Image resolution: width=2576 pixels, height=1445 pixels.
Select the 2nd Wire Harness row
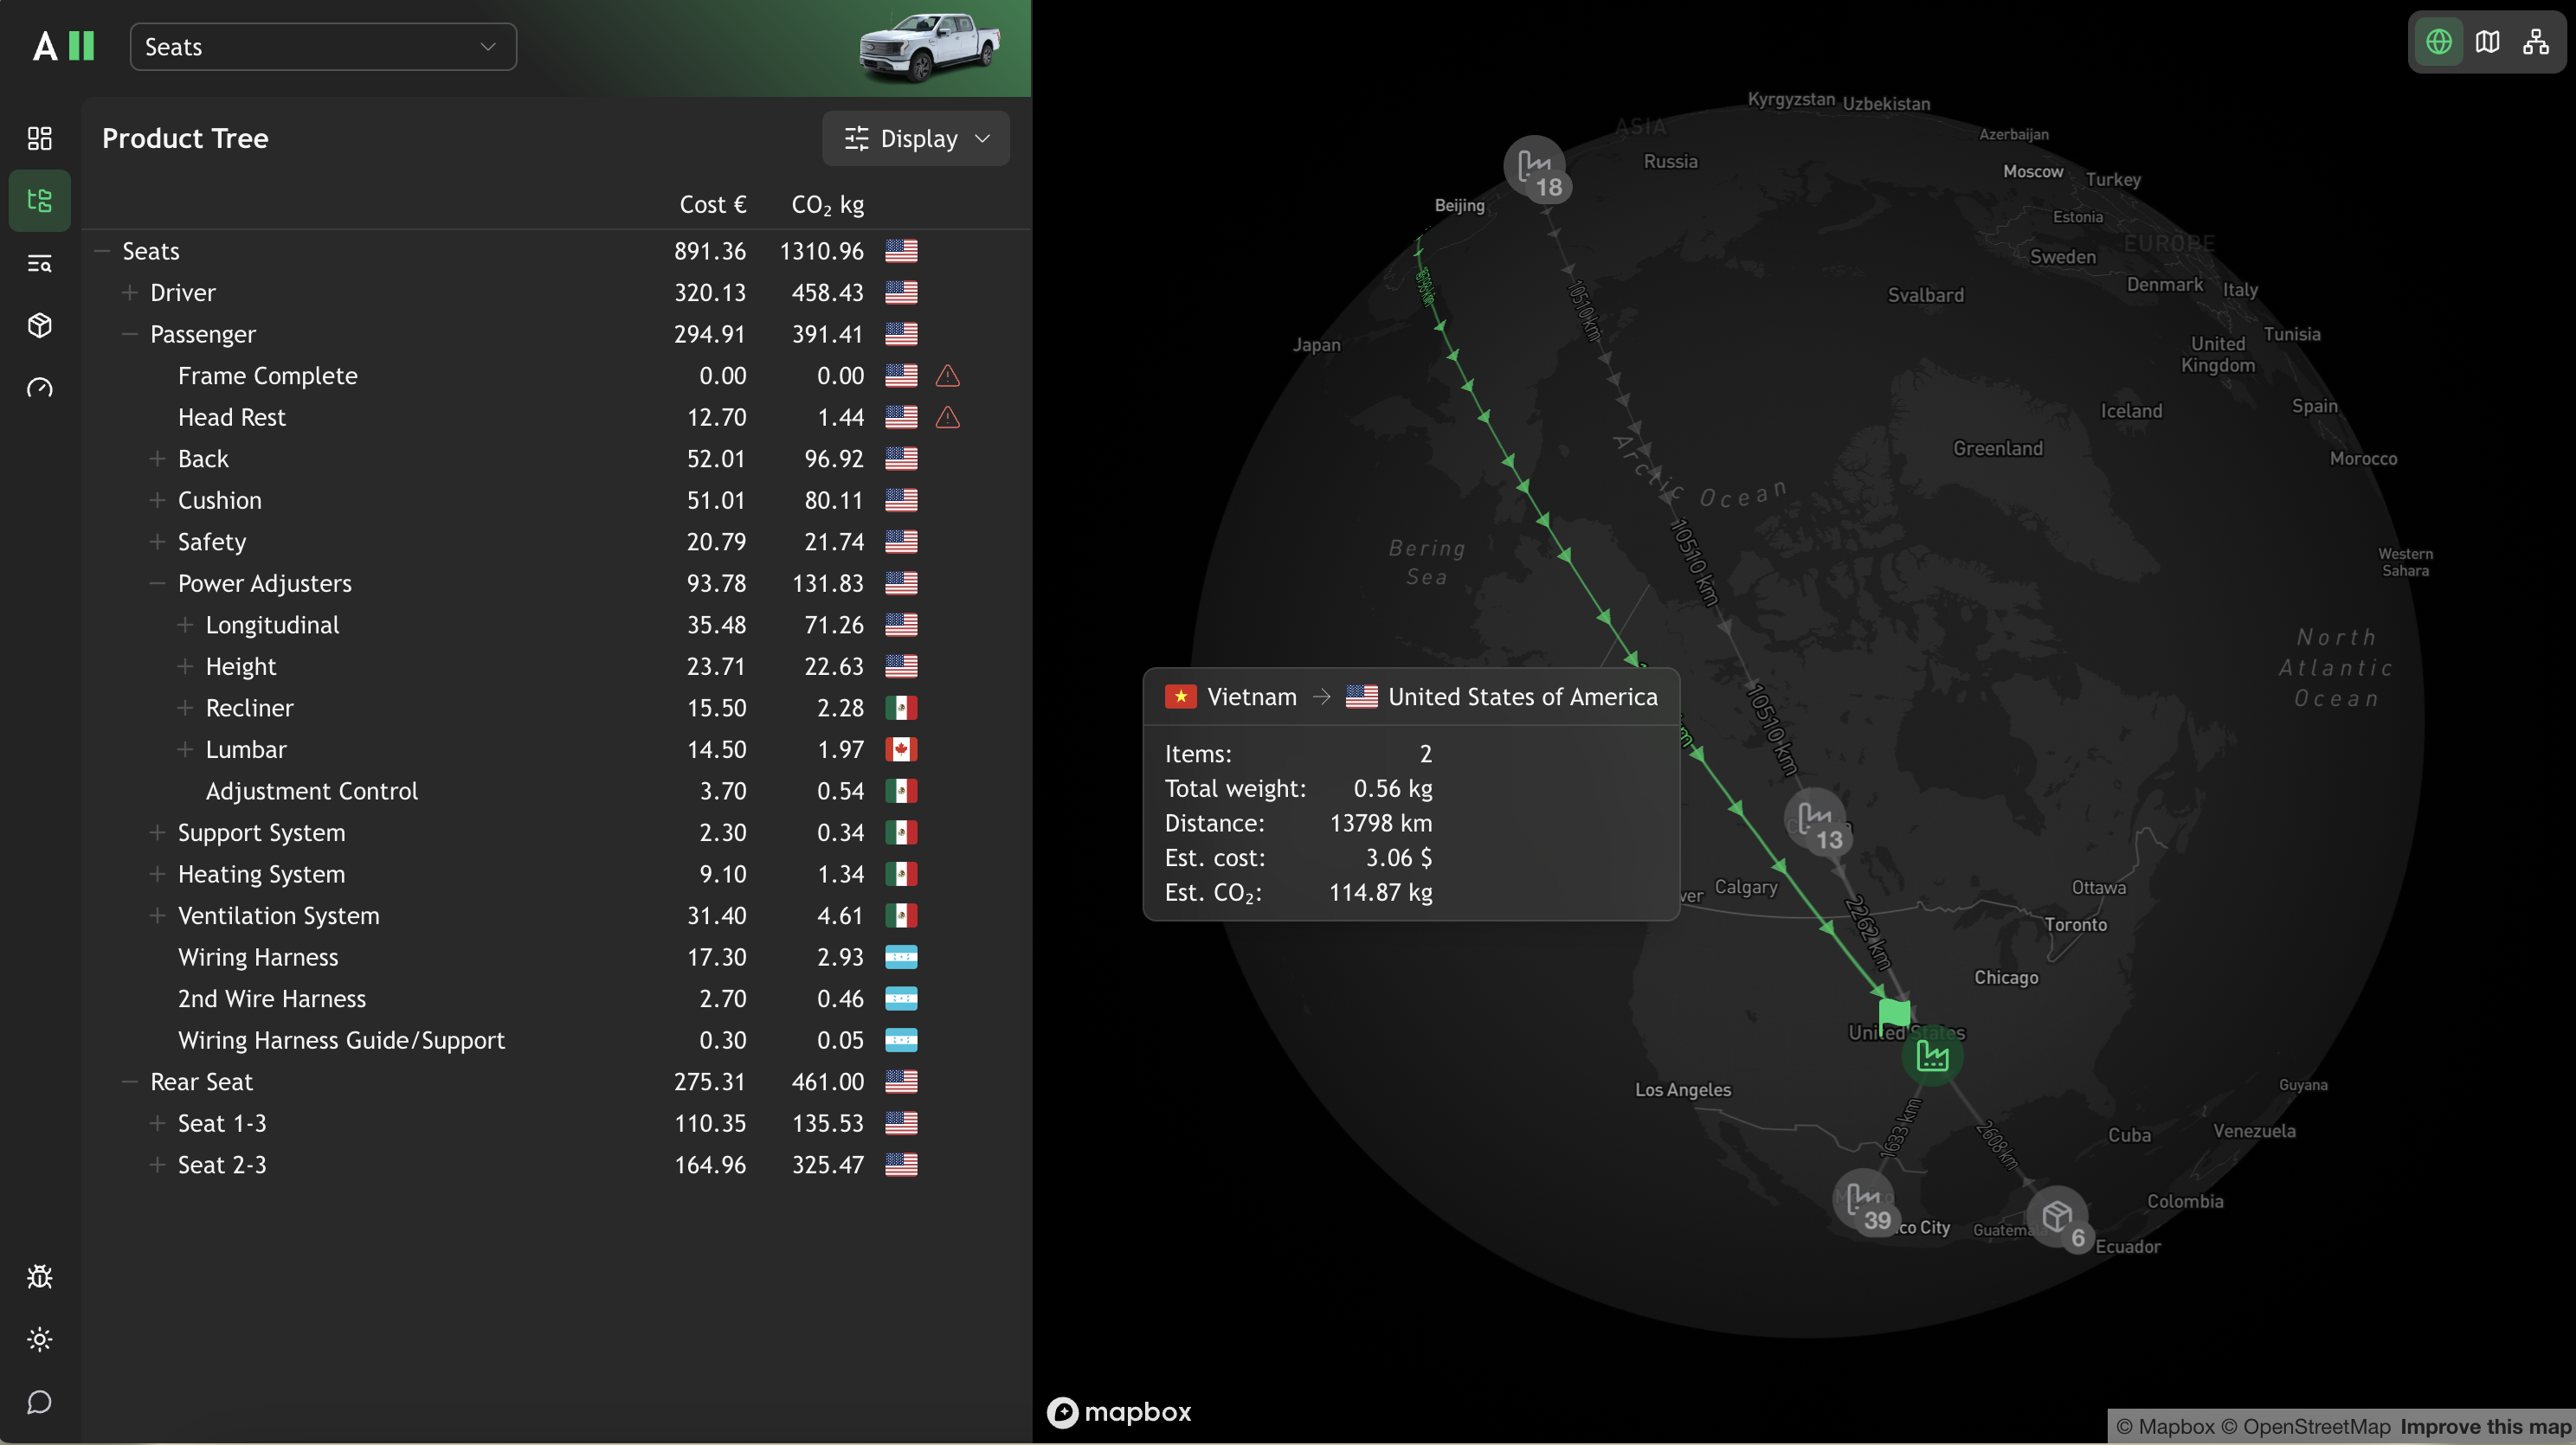tap(556, 999)
